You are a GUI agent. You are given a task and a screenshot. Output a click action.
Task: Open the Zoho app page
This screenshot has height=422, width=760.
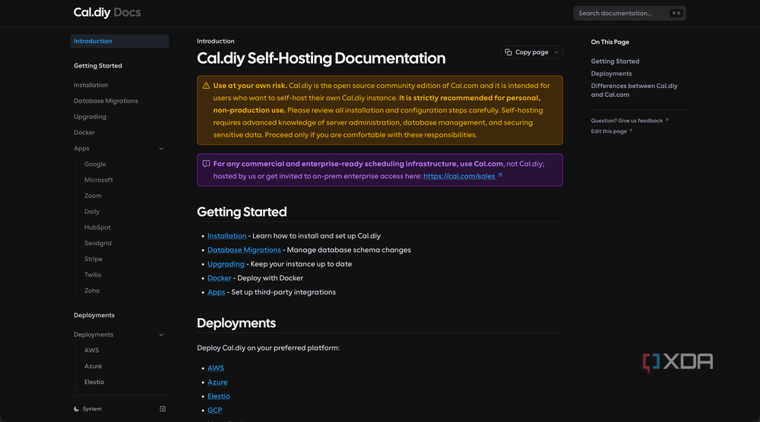click(92, 291)
